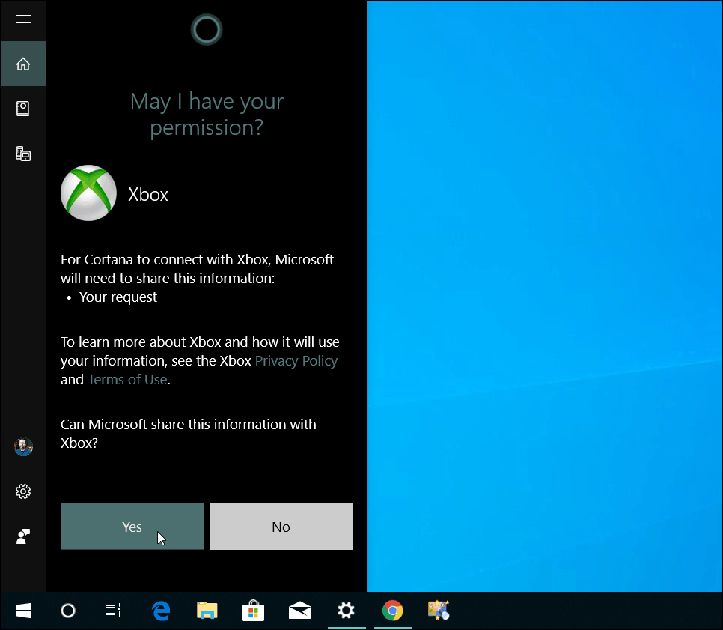Open File Explorer from taskbar
The width and height of the screenshot is (723, 630).
coord(207,611)
